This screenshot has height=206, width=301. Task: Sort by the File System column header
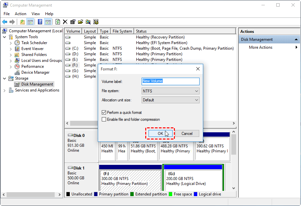(122, 31)
